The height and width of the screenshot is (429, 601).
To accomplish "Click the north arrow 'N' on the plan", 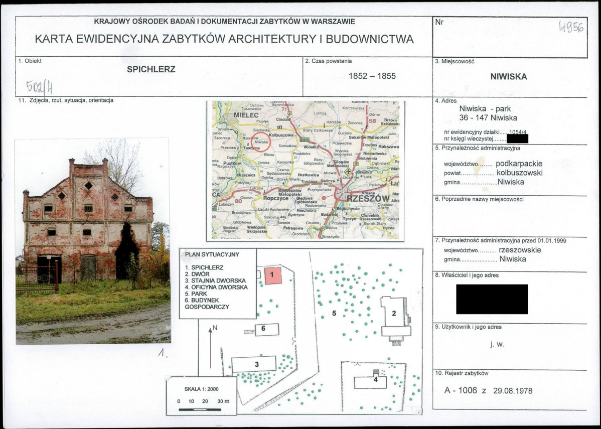I will click(x=212, y=347).
